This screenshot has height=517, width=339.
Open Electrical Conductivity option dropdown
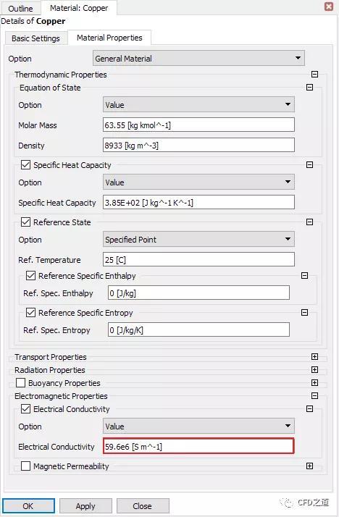pyautogui.click(x=198, y=426)
